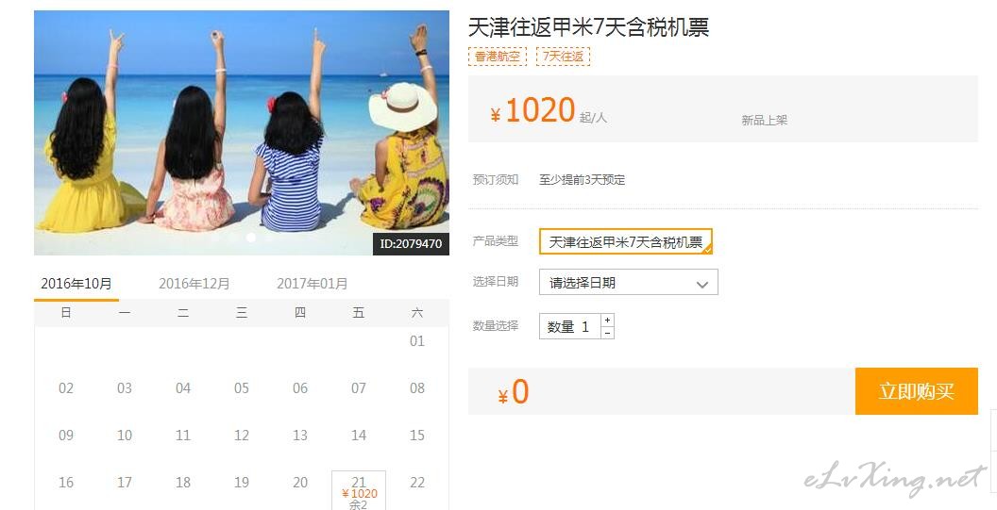Pick October 21 priced ¥1020

click(x=359, y=490)
